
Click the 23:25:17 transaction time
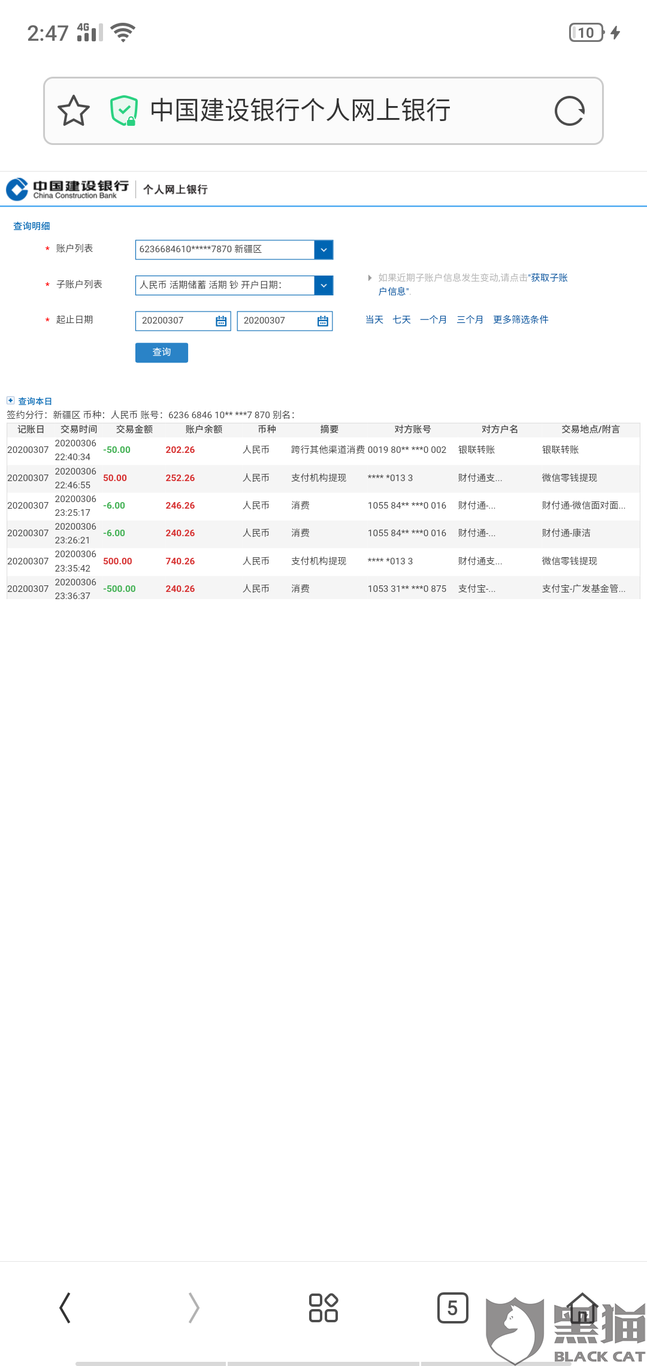[x=72, y=513]
